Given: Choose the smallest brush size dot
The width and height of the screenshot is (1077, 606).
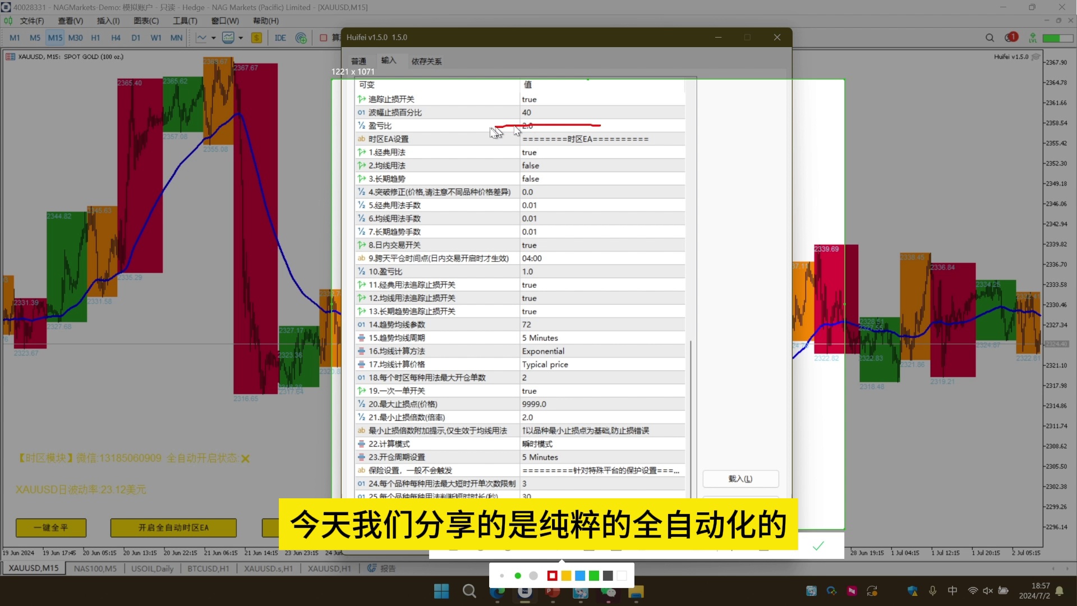Looking at the screenshot, I should tap(502, 576).
